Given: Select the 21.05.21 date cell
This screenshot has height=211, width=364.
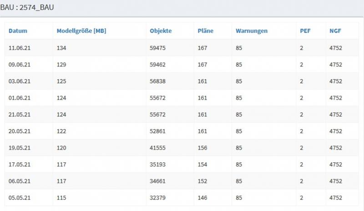Looking at the screenshot, I should (20, 115).
